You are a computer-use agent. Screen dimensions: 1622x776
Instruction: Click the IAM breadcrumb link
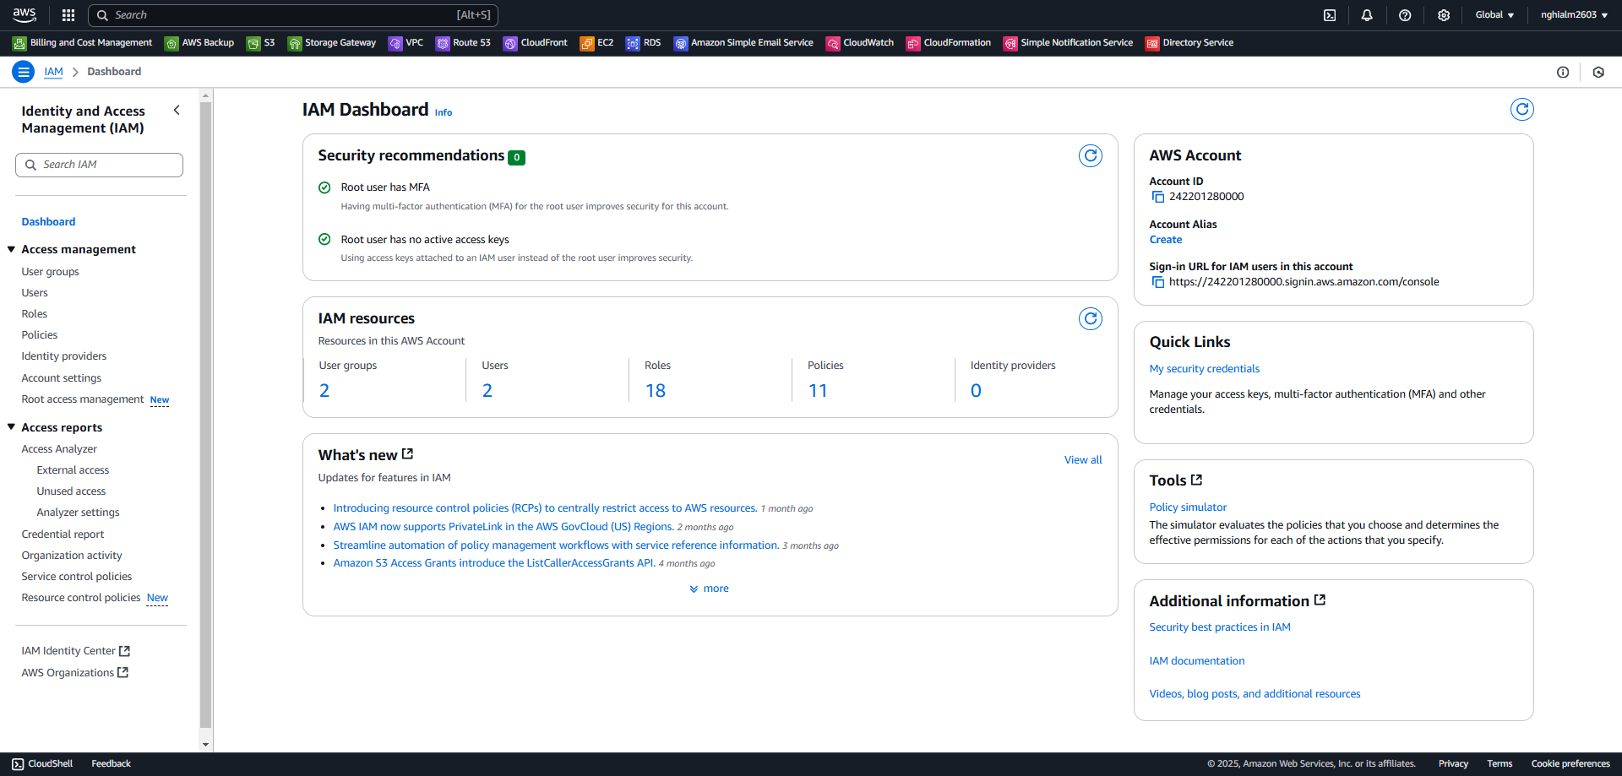53,72
